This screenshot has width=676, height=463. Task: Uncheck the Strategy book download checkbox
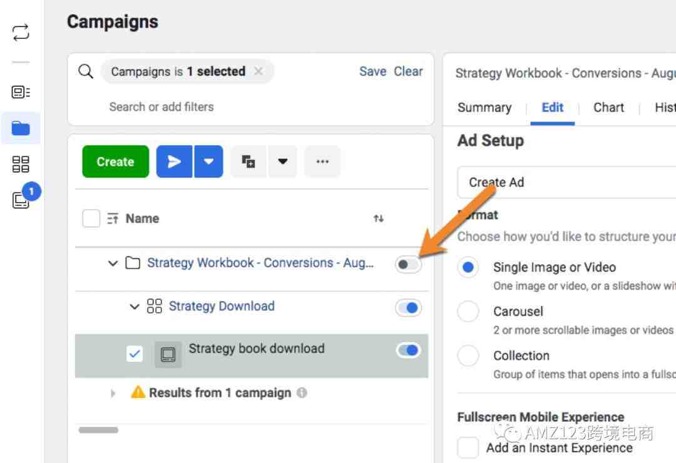click(135, 354)
